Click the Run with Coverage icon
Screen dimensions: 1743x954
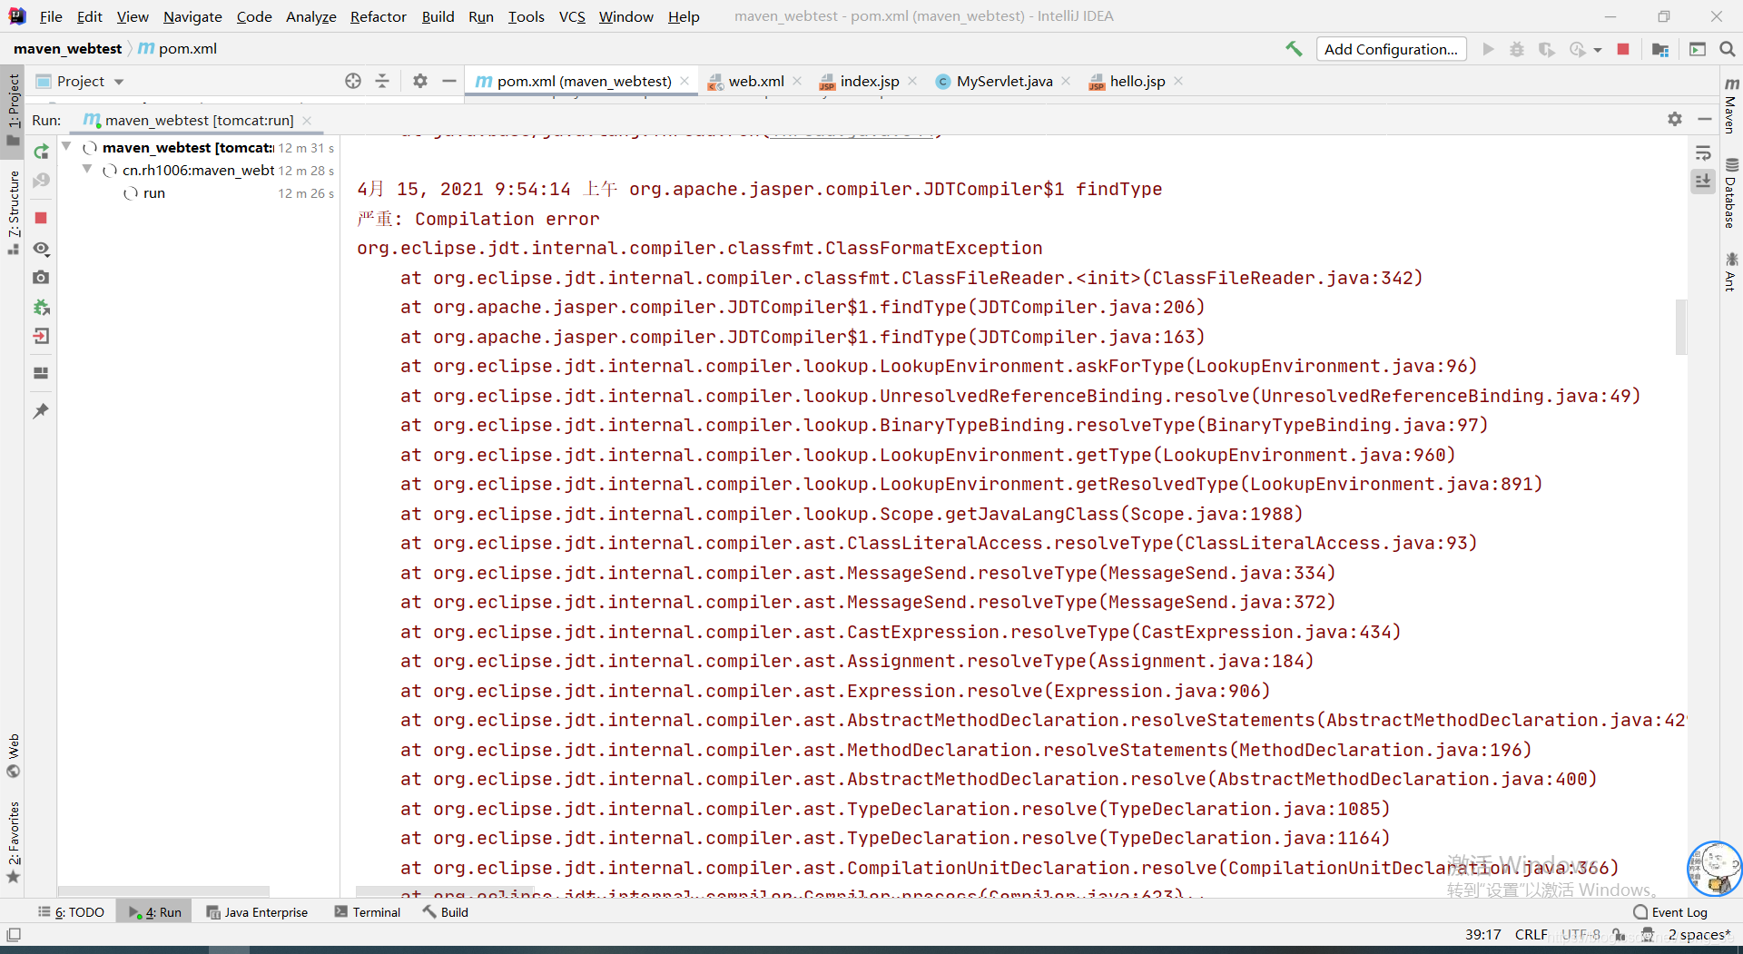pyautogui.click(x=1546, y=49)
